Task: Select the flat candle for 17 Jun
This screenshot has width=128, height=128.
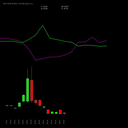Action: pyautogui.click(x=7, y=106)
